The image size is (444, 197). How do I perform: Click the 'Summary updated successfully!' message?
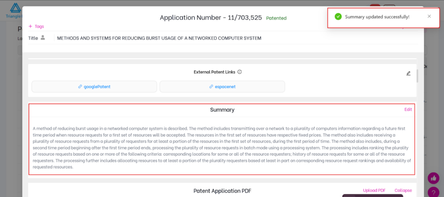377,16
